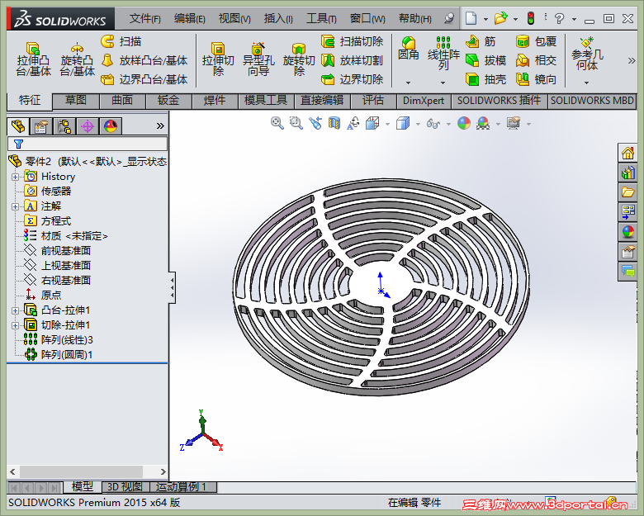Open the DisplayManager color sphere tab
This screenshot has width=644, height=516.
pos(111,126)
